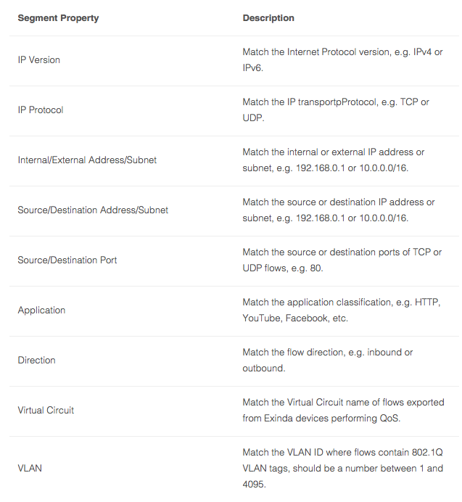Click the ports of TCP description text
The image size is (462, 502).
342,260
